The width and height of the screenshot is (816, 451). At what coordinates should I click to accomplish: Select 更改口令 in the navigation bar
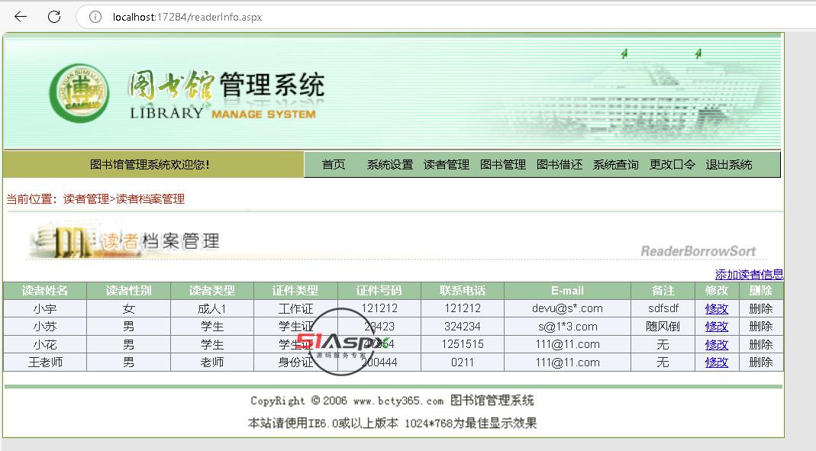(x=672, y=165)
